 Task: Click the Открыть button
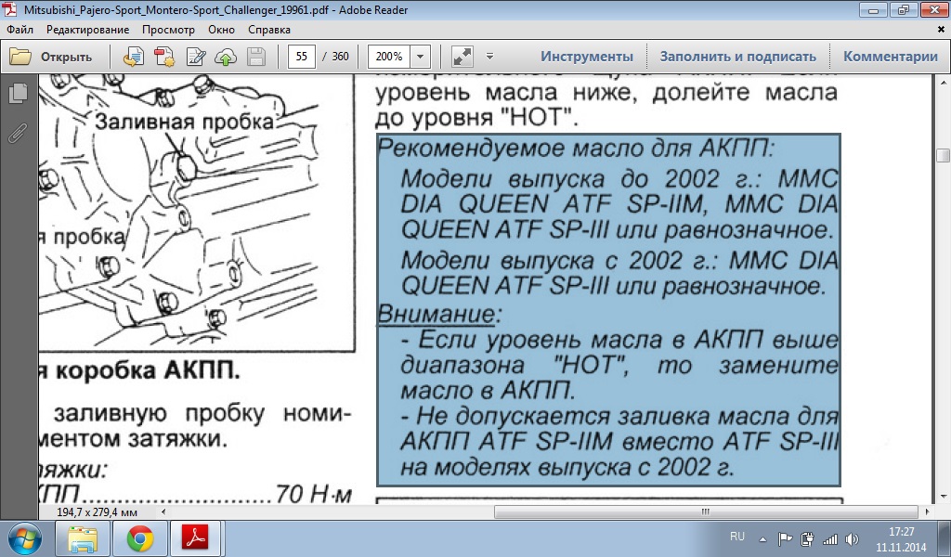51,57
